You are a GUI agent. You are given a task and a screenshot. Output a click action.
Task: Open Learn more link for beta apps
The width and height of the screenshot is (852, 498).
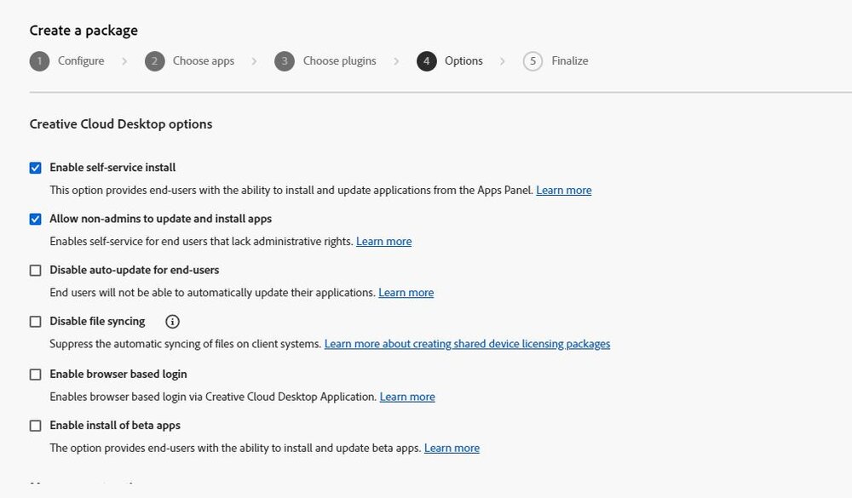[452, 448]
